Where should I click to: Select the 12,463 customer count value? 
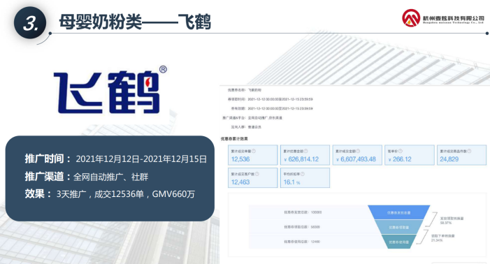[240, 182]
